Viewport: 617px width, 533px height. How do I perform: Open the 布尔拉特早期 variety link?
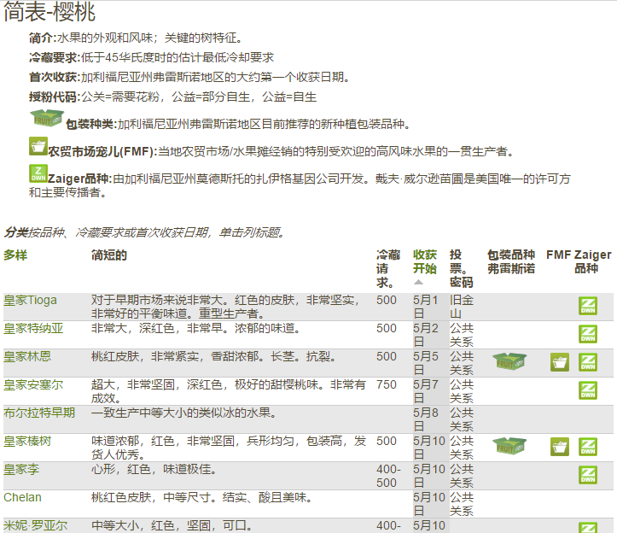click(39, 413)
